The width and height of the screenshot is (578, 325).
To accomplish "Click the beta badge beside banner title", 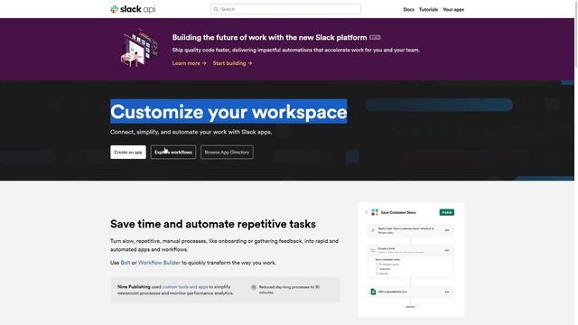I will coord(375,37).
